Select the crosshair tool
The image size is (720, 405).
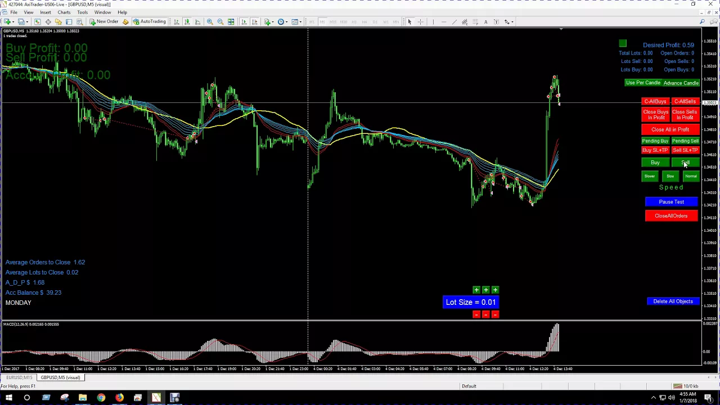pyautogui.click(x=420, y=22)
